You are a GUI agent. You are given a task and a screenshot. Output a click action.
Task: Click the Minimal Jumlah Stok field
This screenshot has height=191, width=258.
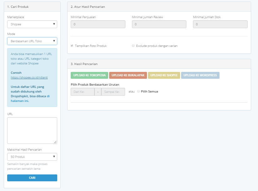(220, 24)
